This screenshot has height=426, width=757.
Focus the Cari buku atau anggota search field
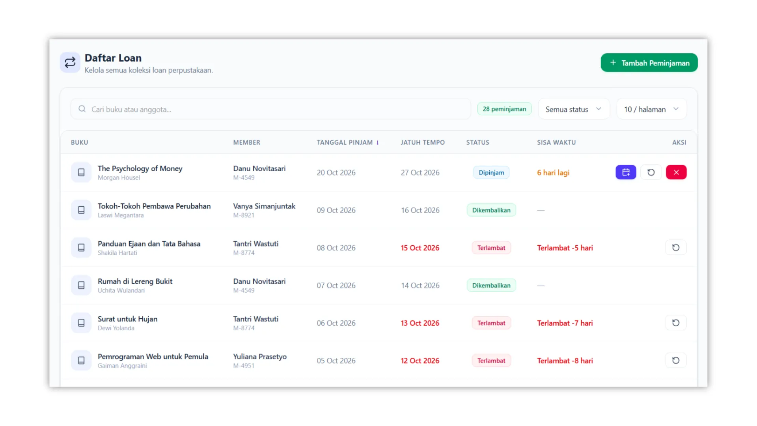click(270, 109)
